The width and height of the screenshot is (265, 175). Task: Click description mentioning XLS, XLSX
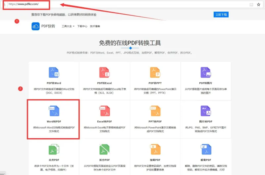[x=104, y=91]
